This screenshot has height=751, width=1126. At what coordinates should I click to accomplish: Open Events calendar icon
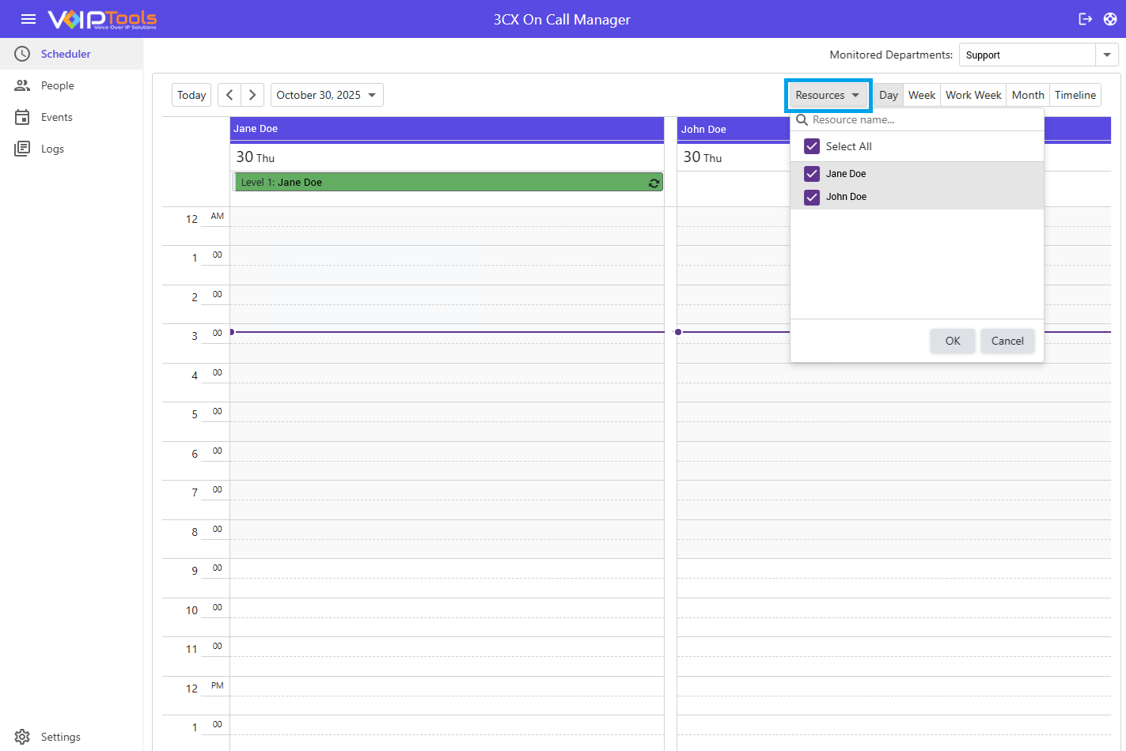click(x=22, y=117)
